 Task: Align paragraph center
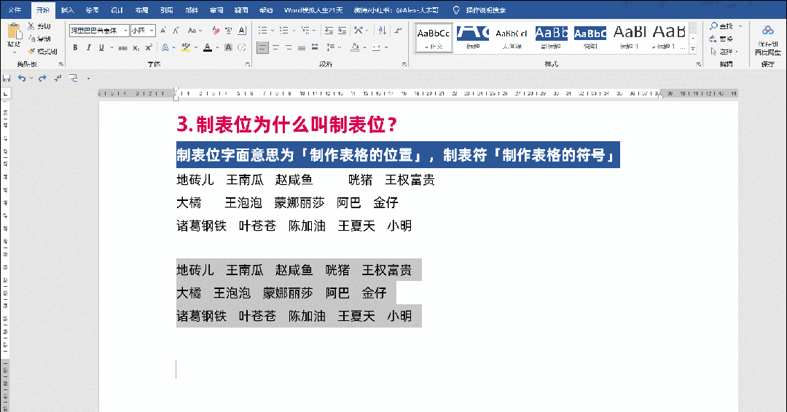point(275,48)
